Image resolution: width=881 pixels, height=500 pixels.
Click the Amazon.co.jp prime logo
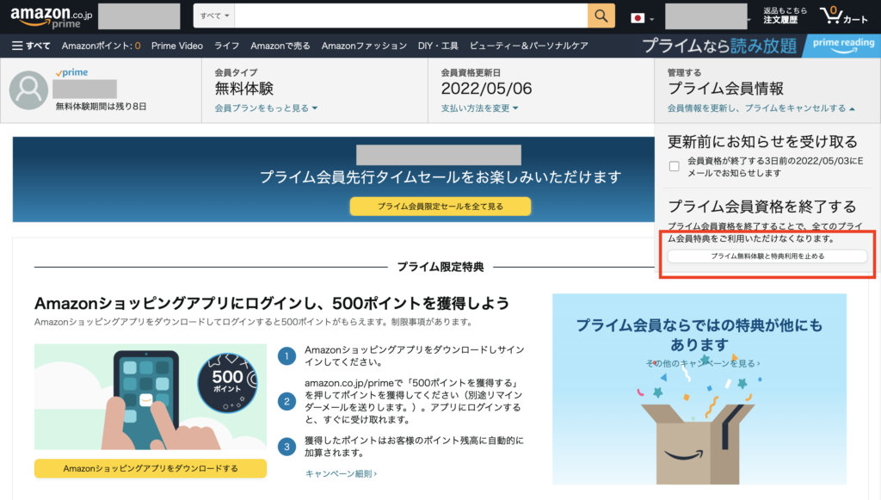51,17
